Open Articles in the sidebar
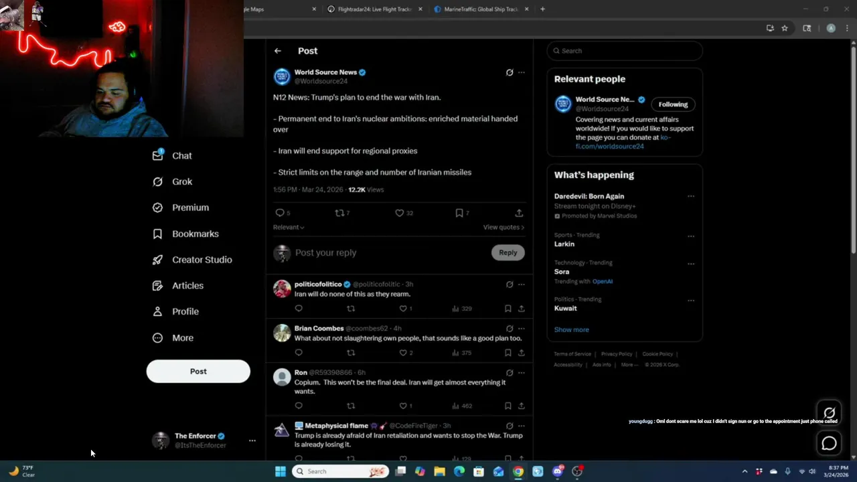Viewport: 857px width, 482px height. (x=177, y=285)
